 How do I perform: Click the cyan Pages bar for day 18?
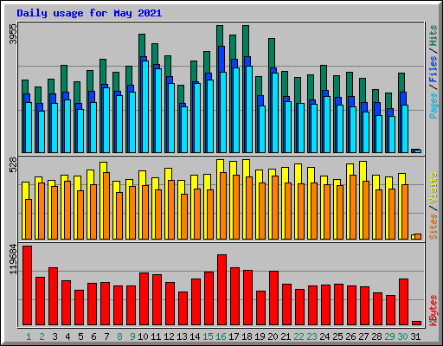click(x=249, y=109)
